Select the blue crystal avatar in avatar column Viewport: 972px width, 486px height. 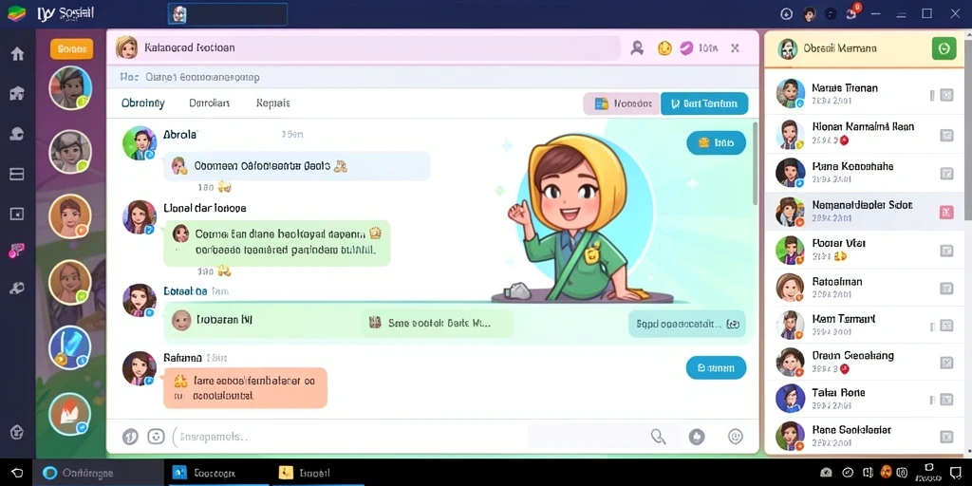tap(70, 347)
